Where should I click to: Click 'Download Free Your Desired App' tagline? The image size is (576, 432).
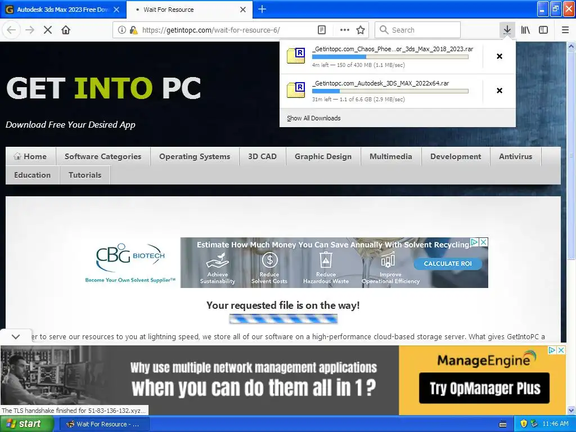coord(70,125)
